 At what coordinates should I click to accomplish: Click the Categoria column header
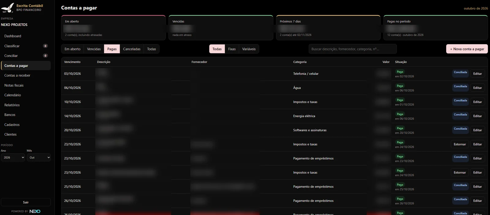pos(300,62)
